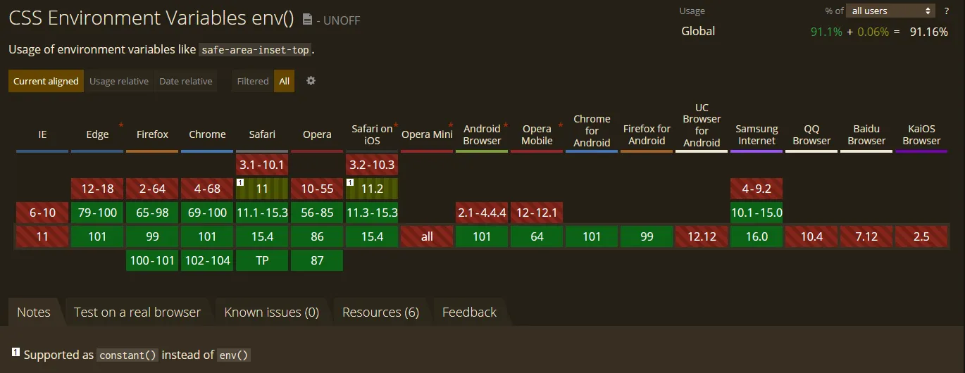Click the Safari on iOS column header
Screen dimensions: 965x373
click(372, 134)
